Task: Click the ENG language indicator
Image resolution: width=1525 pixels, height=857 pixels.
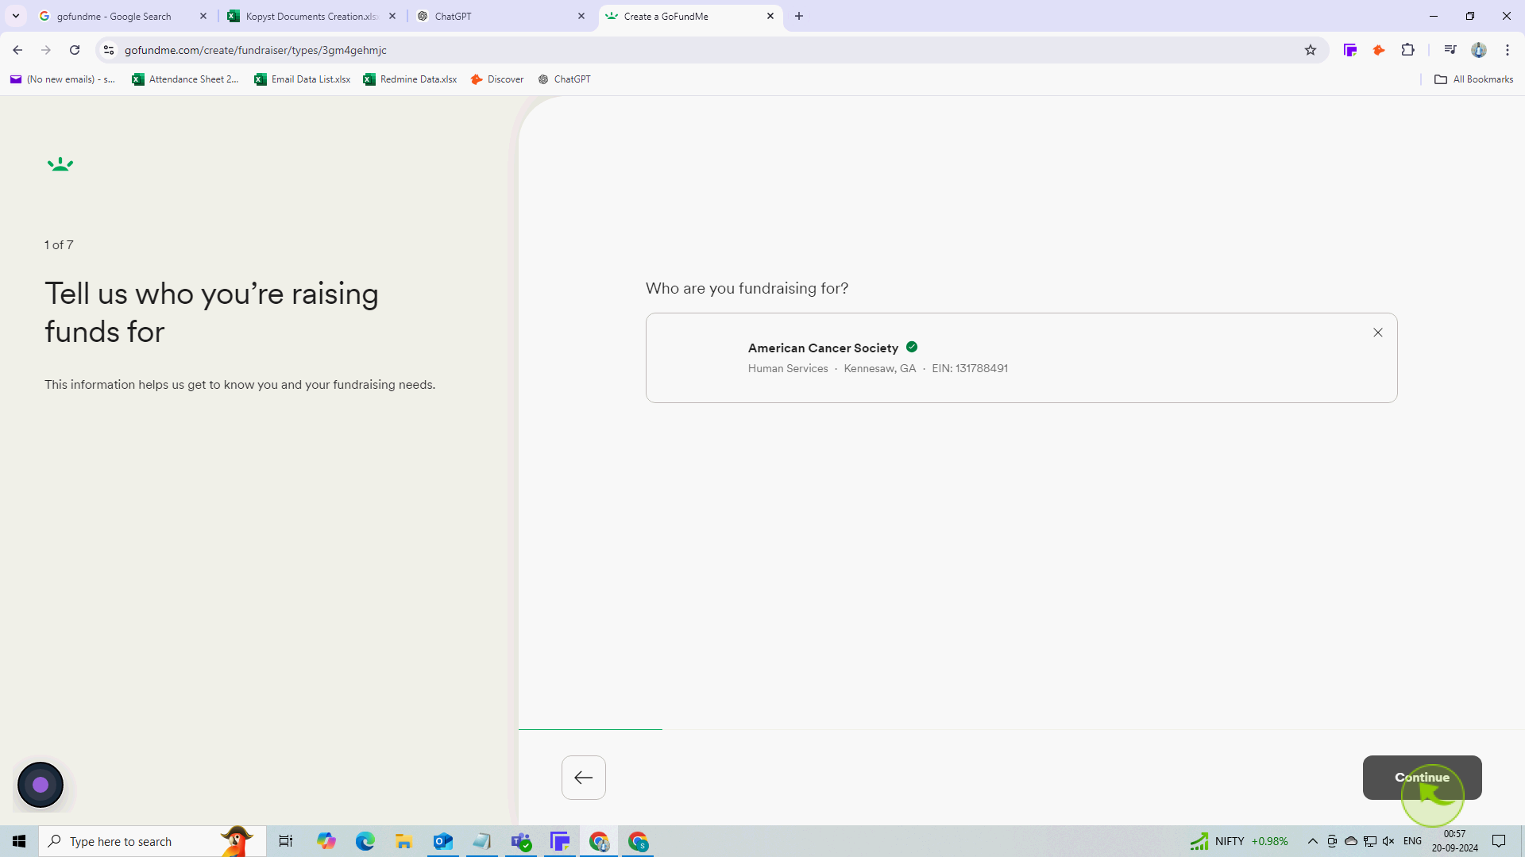Action: (1412, 841)
